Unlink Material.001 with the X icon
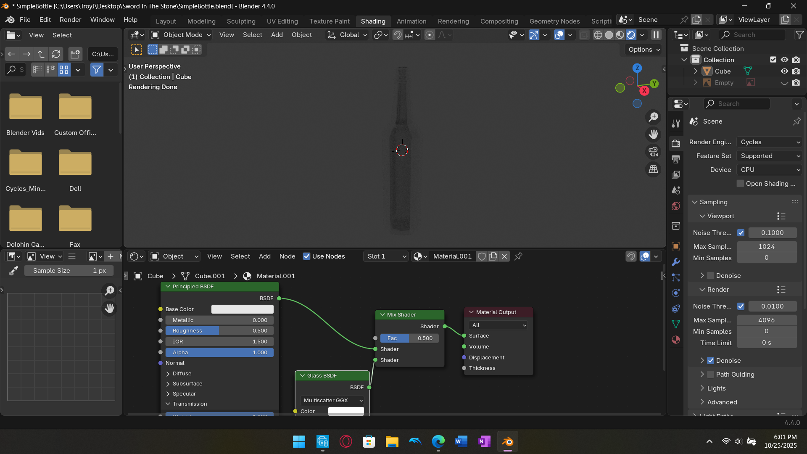Viewport: 807px width, 454px height. pos(504,256)
